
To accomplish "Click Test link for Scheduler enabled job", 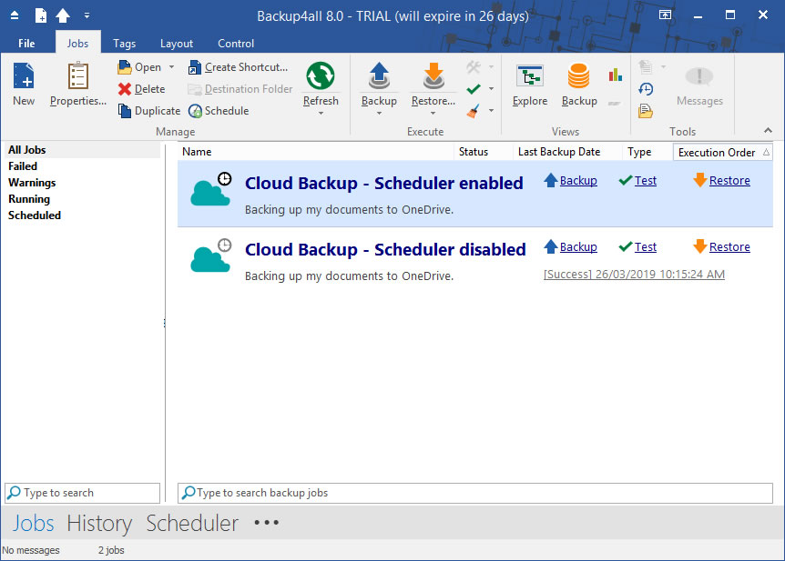I will (646, 181).
